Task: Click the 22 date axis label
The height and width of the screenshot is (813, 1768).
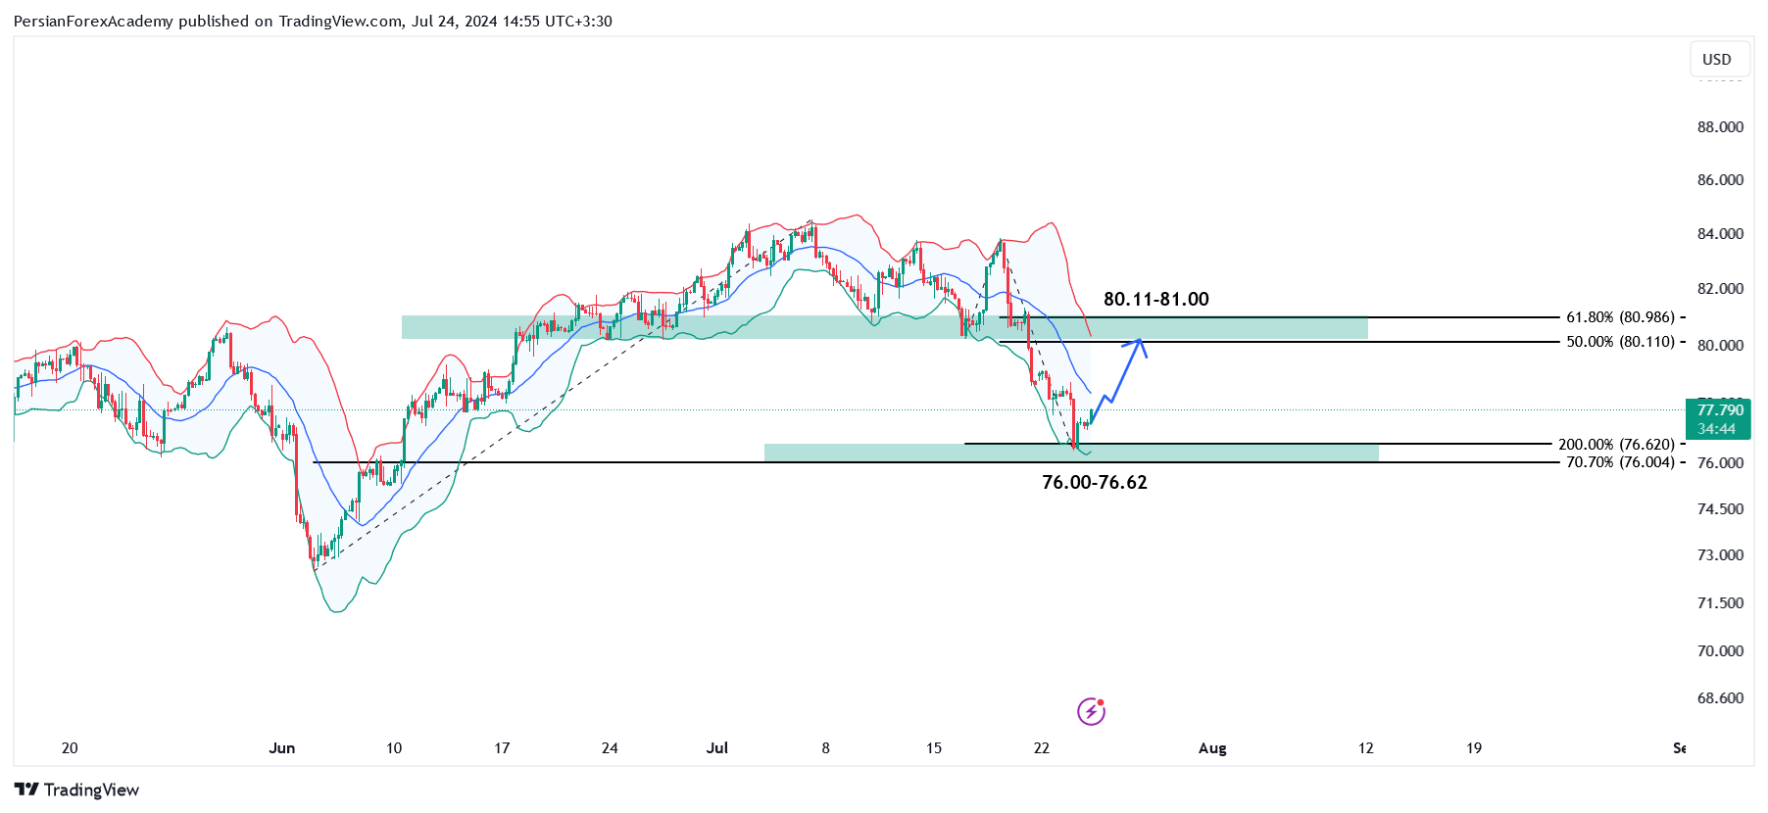Action: 1042,747
